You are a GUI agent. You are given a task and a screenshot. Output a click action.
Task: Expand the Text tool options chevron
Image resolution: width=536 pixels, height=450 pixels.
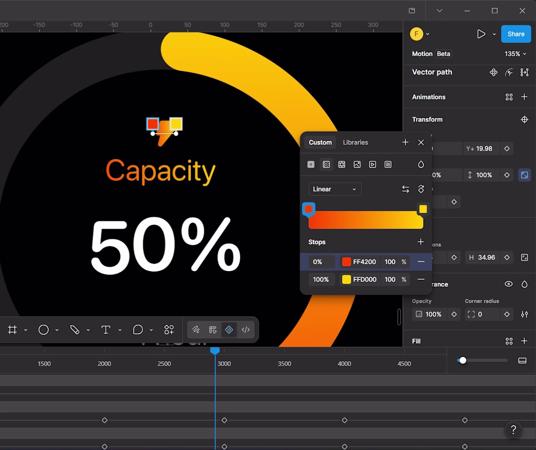(x=120, y=330)
